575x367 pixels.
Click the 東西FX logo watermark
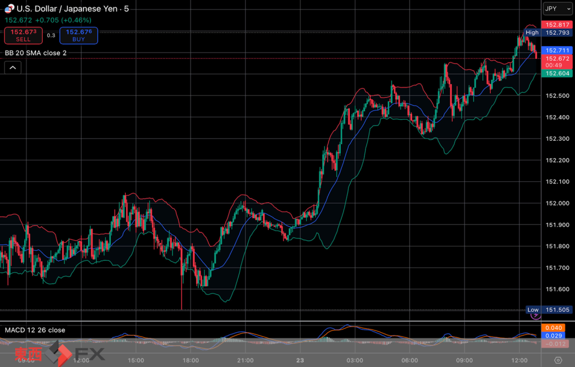[x=60, y=354]
